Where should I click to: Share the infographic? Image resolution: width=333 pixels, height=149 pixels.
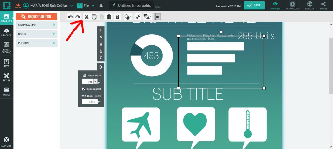324,6
